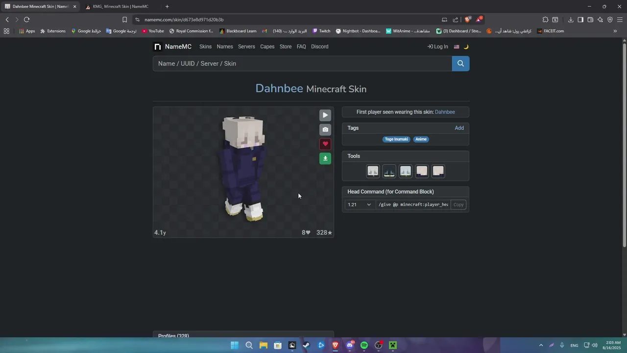The image size is (627, 353).
Task: Open Spotify from the taskbar
Action: pyautogui.click(x=364, y=345)
